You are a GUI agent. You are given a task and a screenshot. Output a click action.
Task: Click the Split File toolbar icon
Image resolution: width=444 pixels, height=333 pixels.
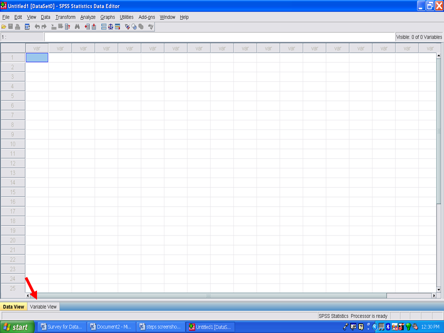(104, 27)
